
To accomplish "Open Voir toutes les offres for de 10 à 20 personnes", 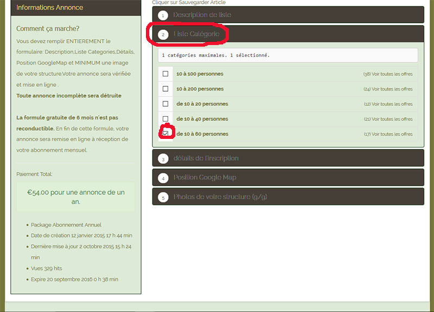I will click(x=388, y=104).
